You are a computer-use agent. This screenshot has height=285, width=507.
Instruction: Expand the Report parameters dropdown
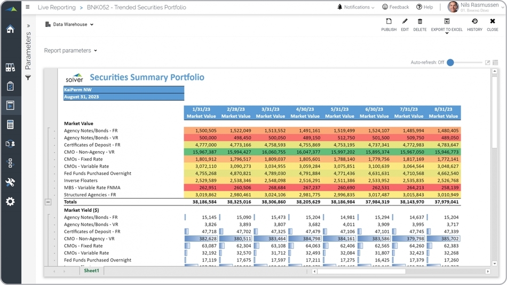[x=70, y=51]
